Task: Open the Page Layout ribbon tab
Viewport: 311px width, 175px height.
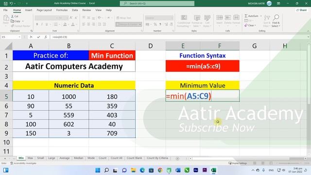Action: [44, 10]
